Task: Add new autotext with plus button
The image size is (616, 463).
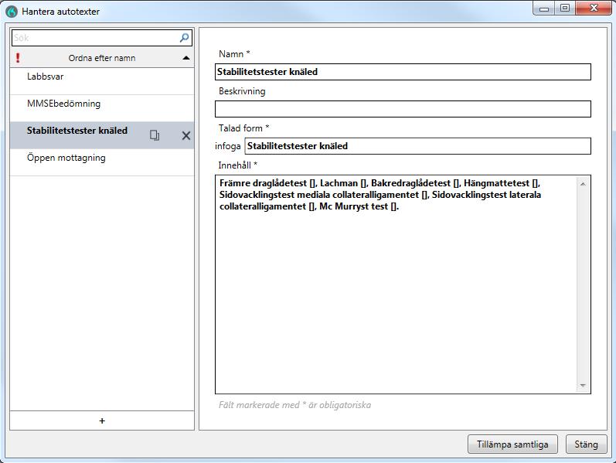Action: click(x=102, y=421)
